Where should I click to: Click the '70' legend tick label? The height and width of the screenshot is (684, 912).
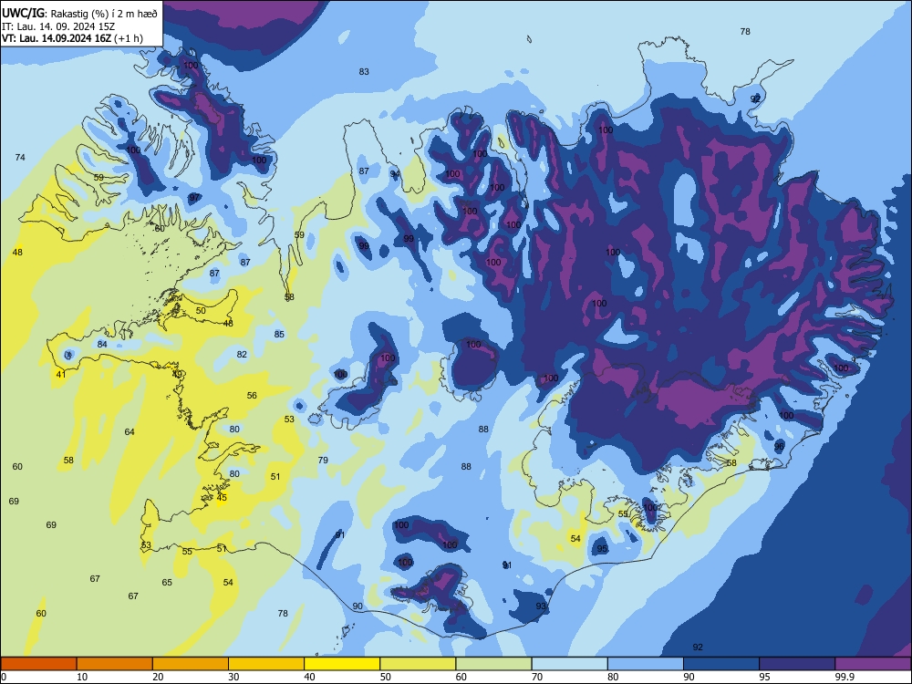537,677
